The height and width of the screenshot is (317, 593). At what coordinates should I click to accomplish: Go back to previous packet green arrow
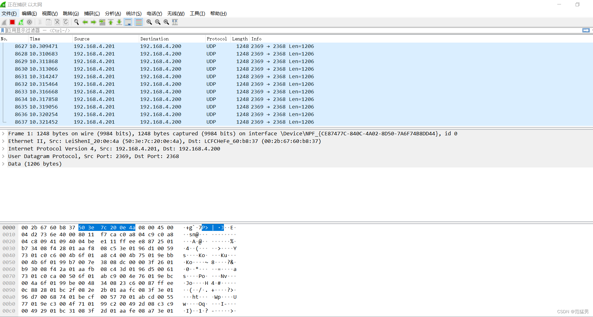85,22
